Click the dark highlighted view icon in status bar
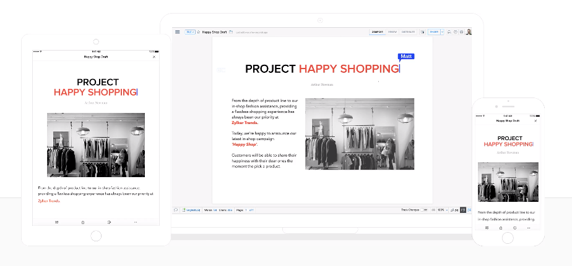 (463, 210)
